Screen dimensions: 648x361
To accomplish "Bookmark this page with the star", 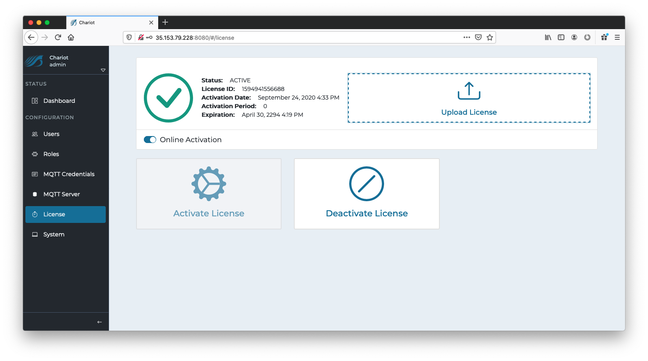I will [490, 37].
